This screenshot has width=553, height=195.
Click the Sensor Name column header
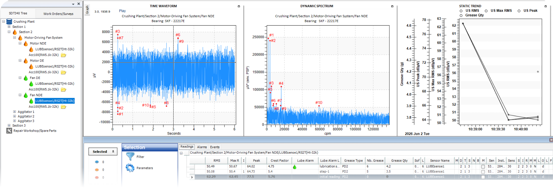(440, 160)
